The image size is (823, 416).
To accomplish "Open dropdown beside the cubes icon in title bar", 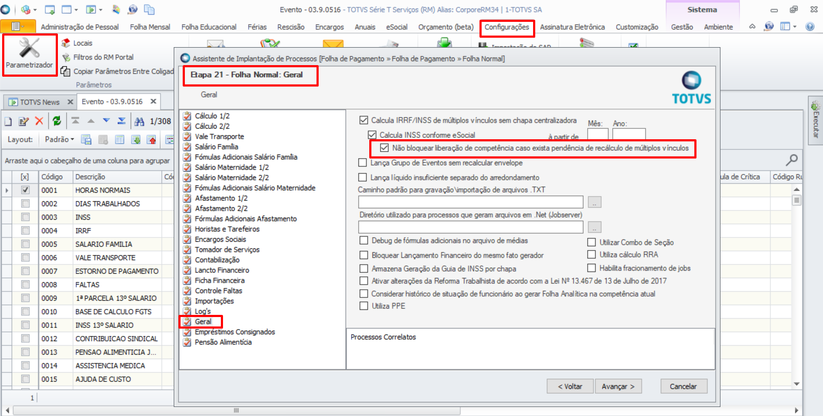I will (35, 9).
